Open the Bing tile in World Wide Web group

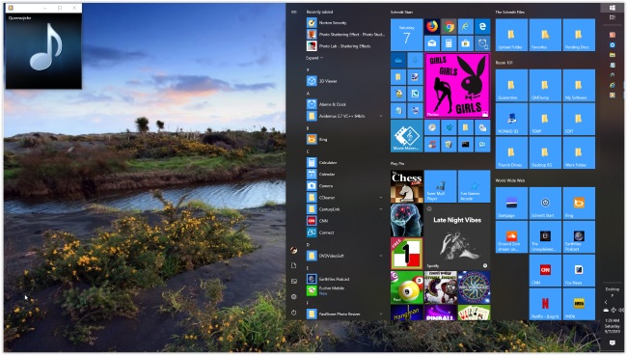[579, 204]
